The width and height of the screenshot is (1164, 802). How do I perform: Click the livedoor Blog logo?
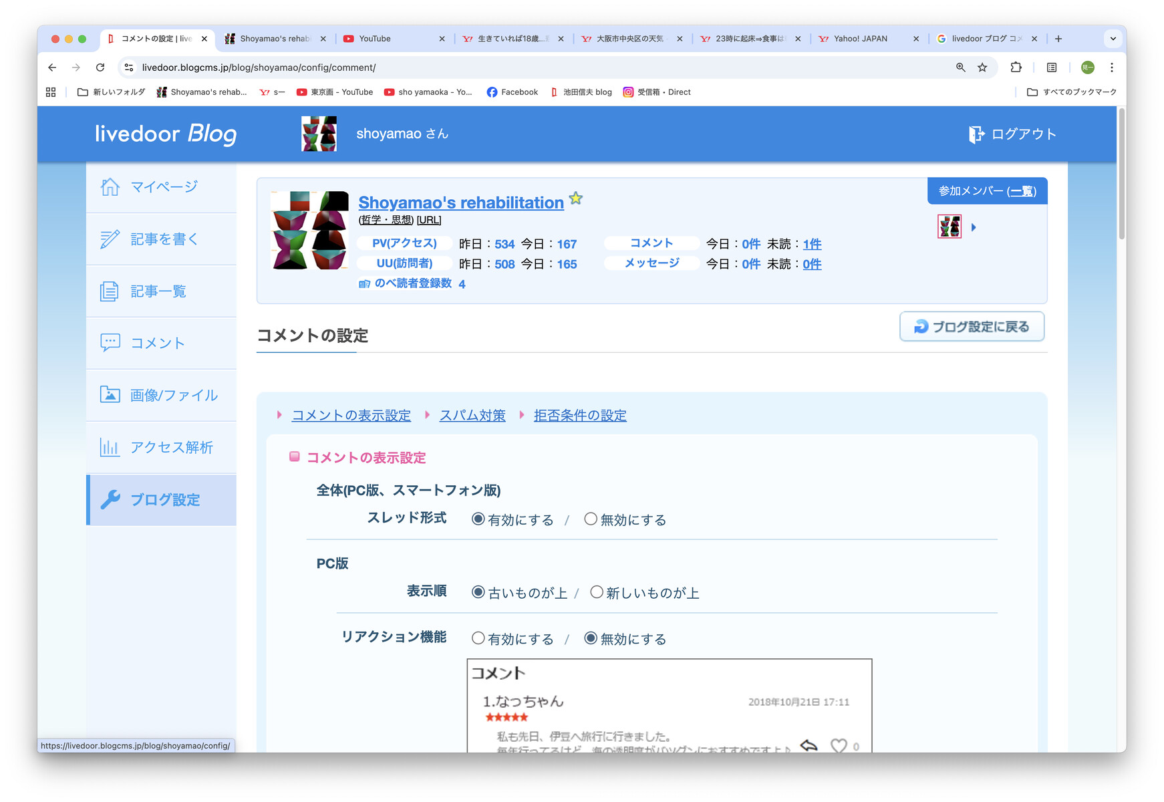pyautogui.click(x=166, y=134)
